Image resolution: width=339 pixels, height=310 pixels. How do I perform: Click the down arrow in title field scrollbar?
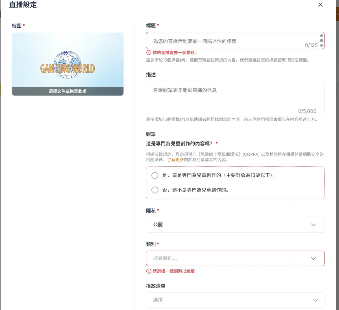pos(321,46)
